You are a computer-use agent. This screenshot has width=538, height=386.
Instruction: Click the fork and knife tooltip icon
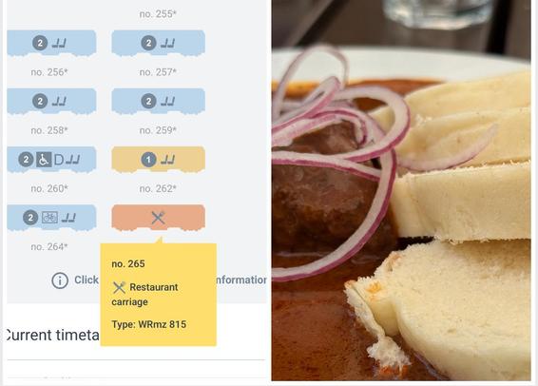(119, 287)
